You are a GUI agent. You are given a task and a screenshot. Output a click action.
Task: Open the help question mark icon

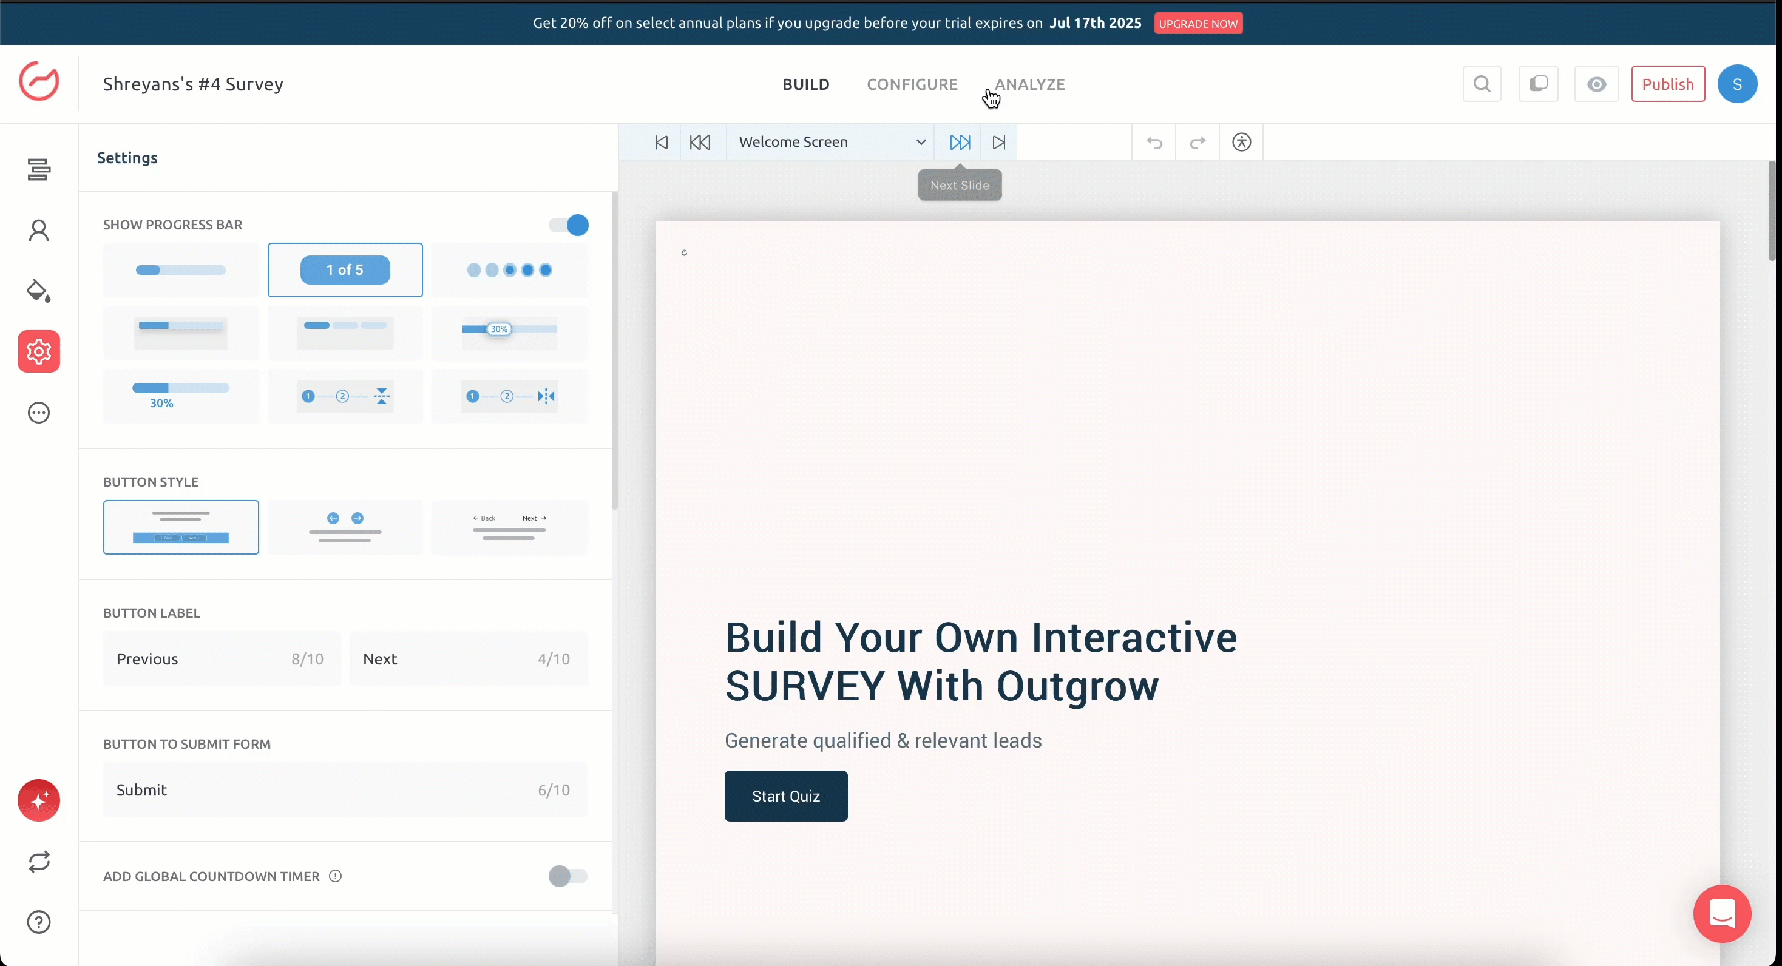click(39, 922)
